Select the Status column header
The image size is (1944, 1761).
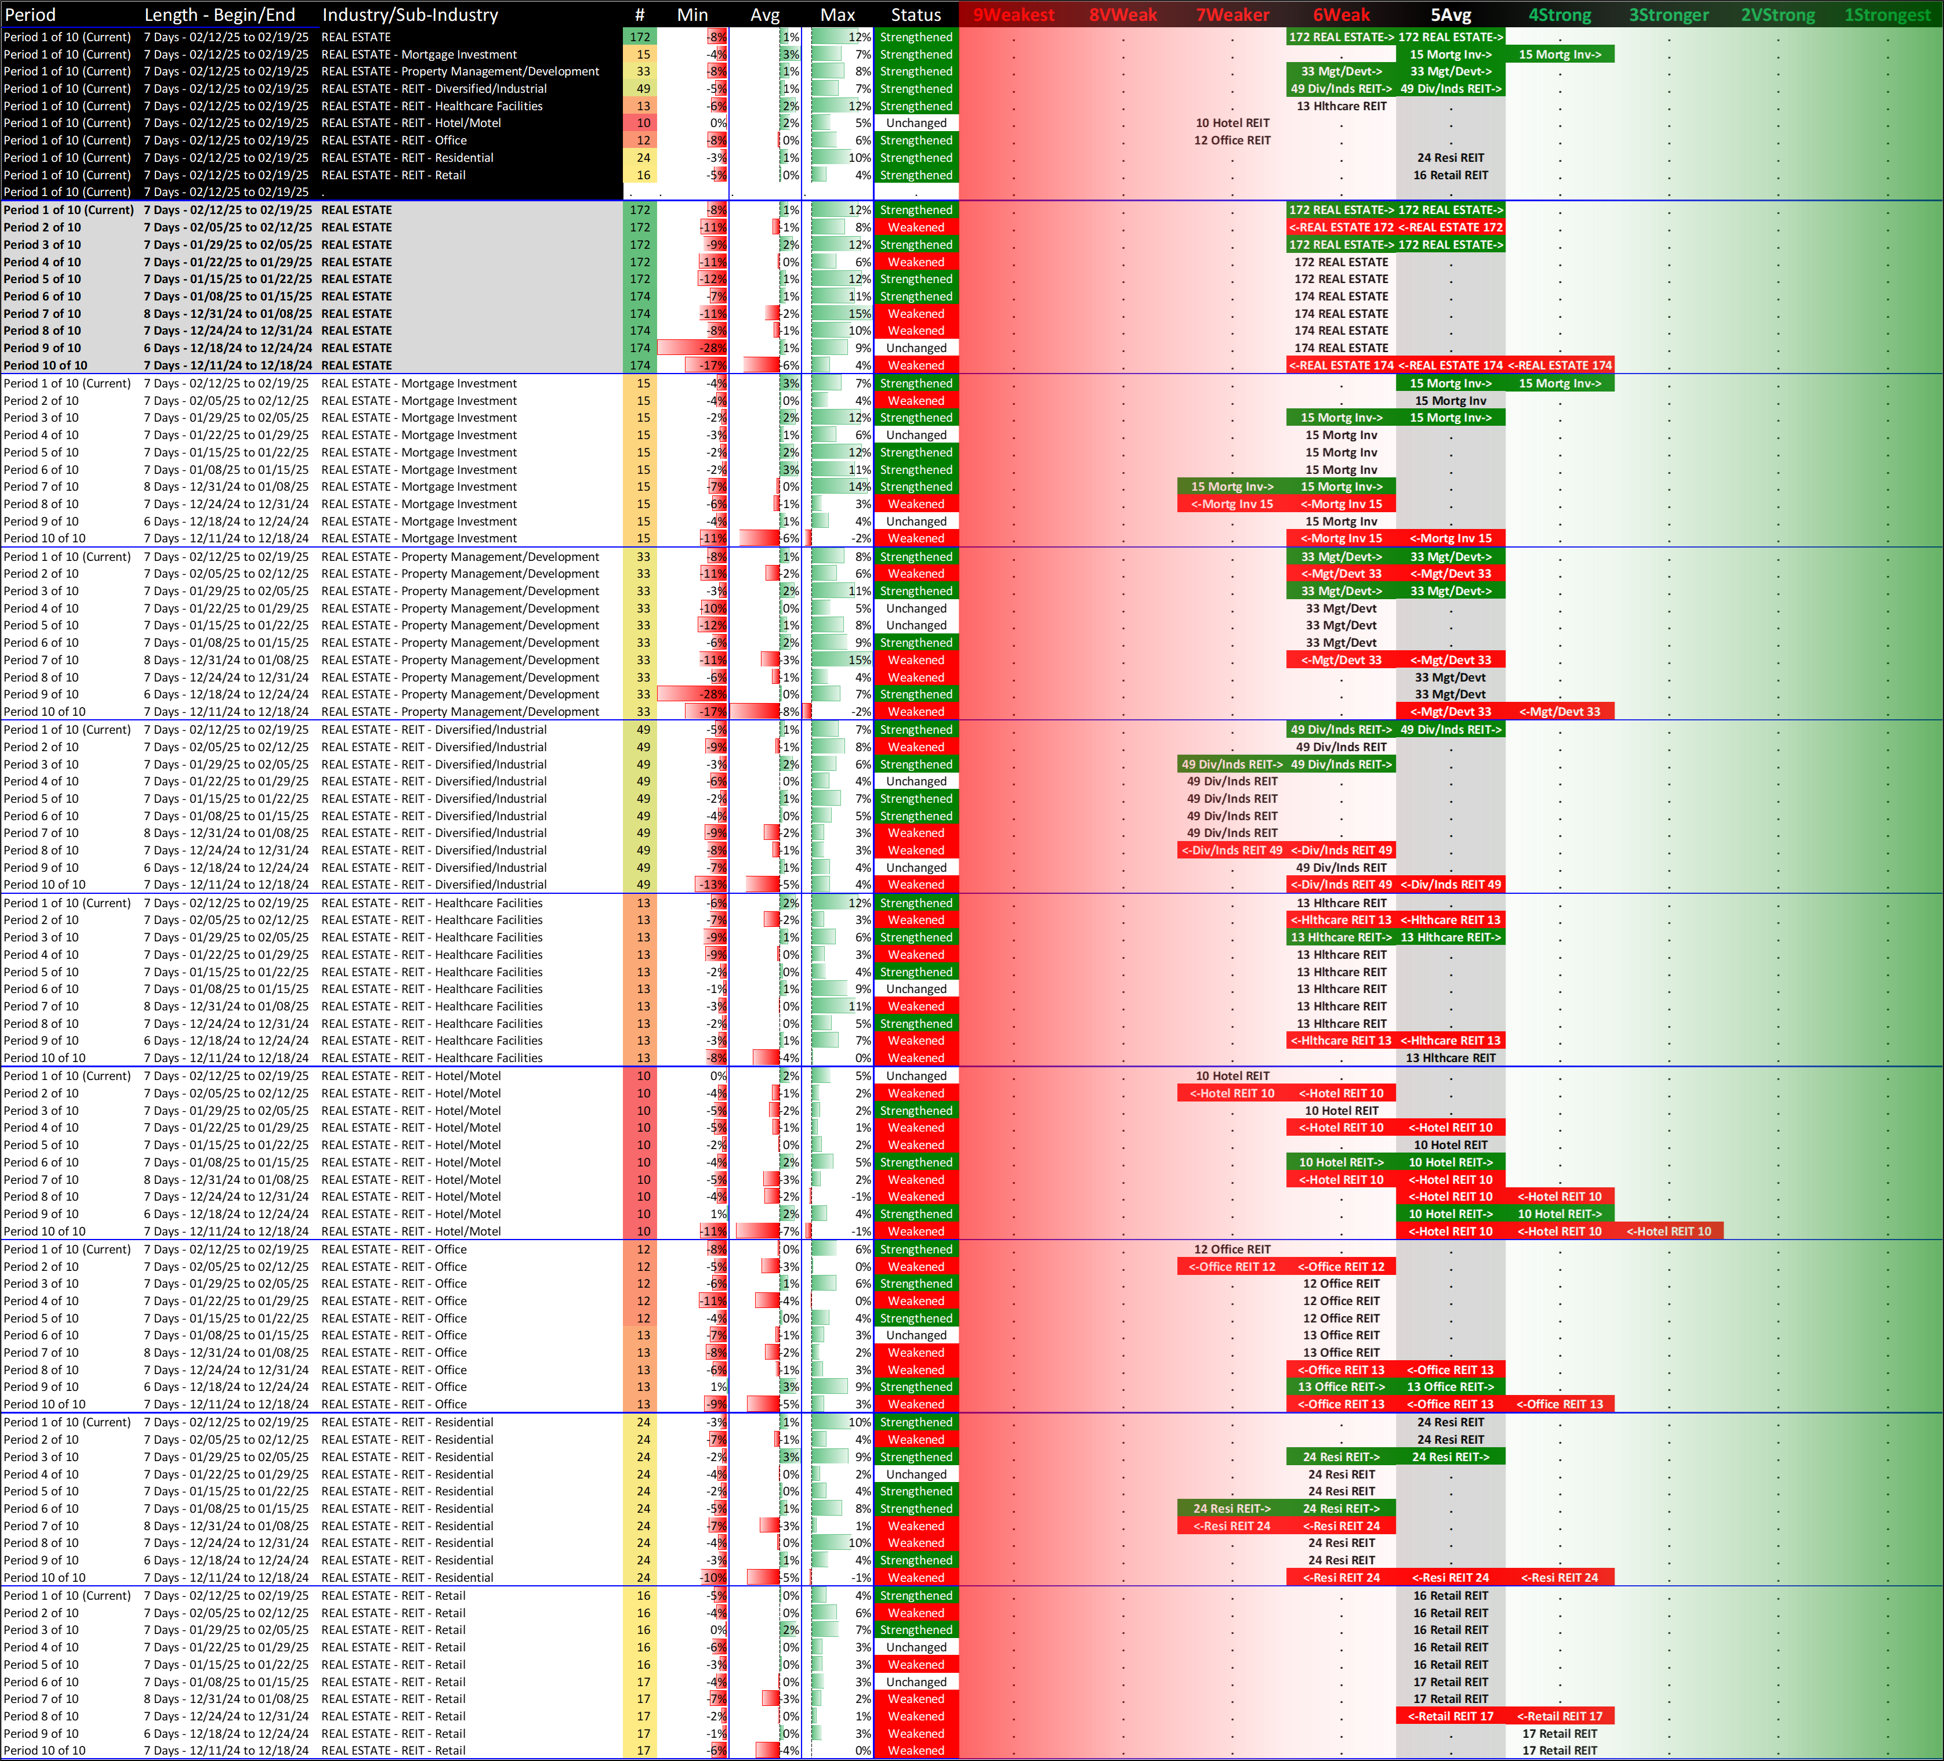(915, 15)
